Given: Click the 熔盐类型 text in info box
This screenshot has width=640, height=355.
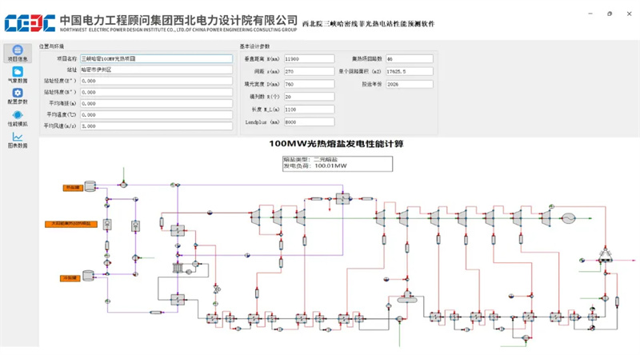Looking at the screenshot, I should (x=310, y=160).
